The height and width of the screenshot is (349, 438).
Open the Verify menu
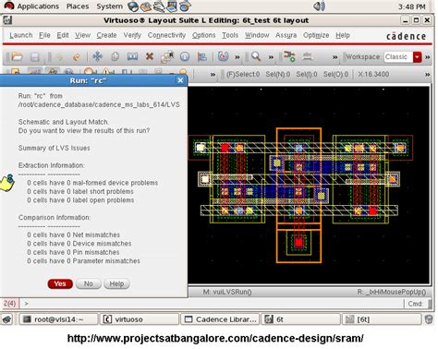pos(132,35)
